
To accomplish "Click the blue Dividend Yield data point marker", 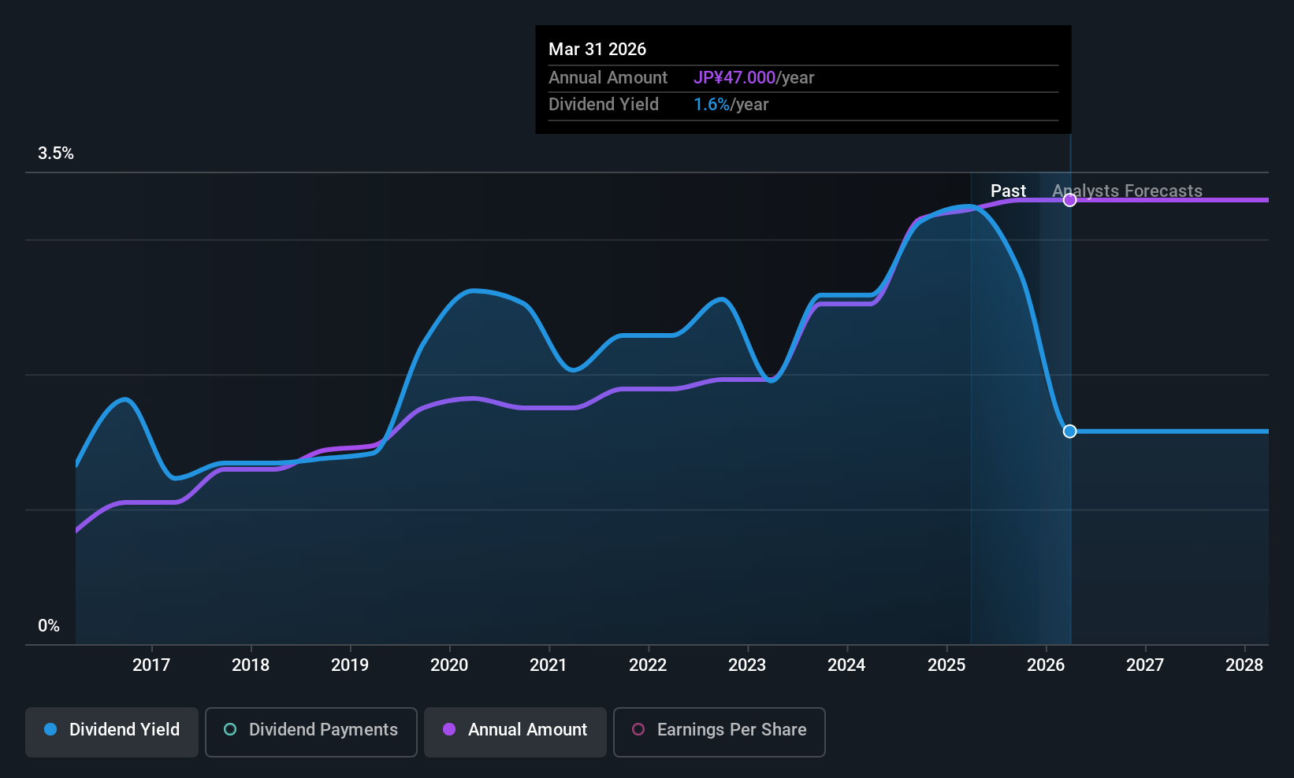I will pyautogui.click(x=1069, y=432).
